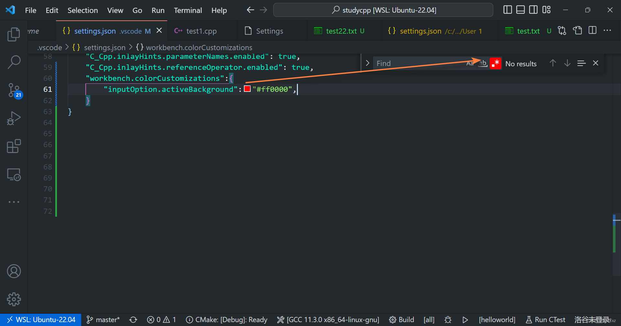Click Build button in status bar
Screen dimensions: 621x326
pos(401,320)
